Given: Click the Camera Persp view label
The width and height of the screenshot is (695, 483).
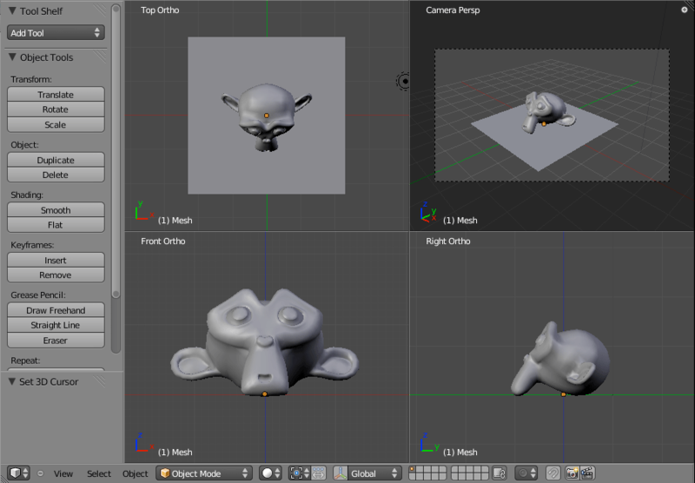Looking at the screenshot, I should (453, 10).
